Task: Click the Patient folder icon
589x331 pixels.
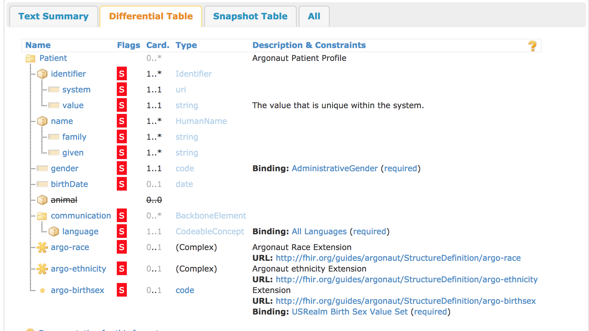Action: 30,58
